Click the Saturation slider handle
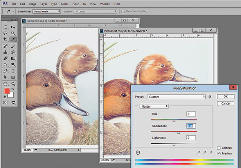 [x=178, y=133]
